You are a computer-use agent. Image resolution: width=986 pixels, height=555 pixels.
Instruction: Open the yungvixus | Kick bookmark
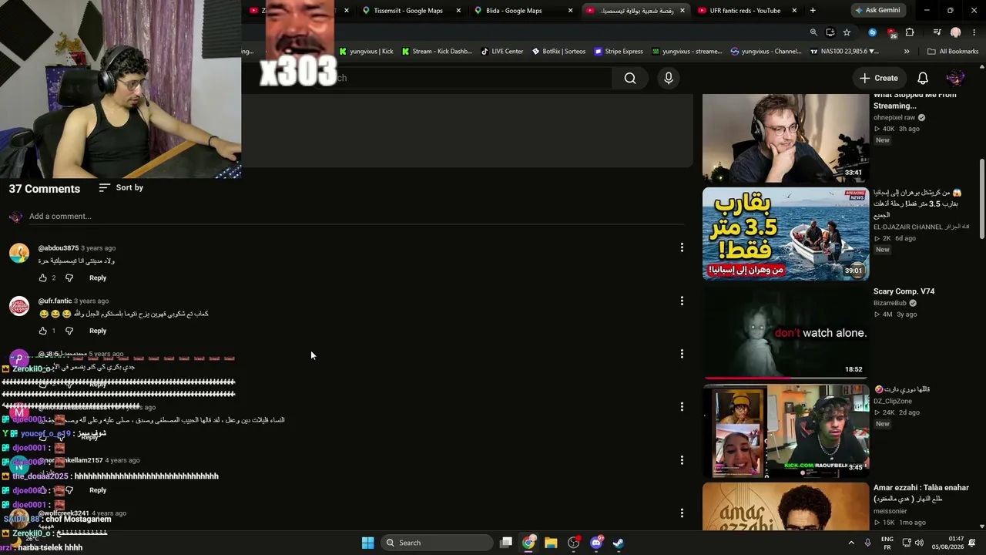click(366, 52)
